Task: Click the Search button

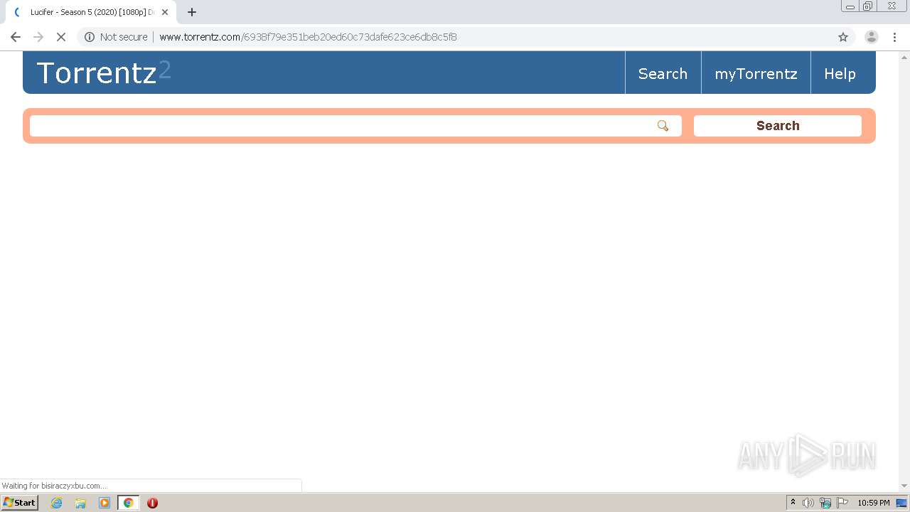Action: point(778,126)
